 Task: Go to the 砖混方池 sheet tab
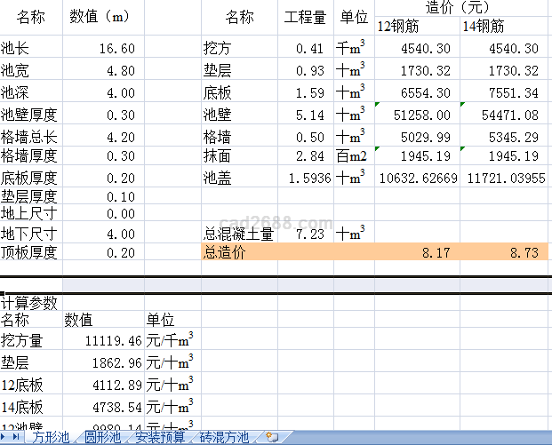(x=223, y=437)
